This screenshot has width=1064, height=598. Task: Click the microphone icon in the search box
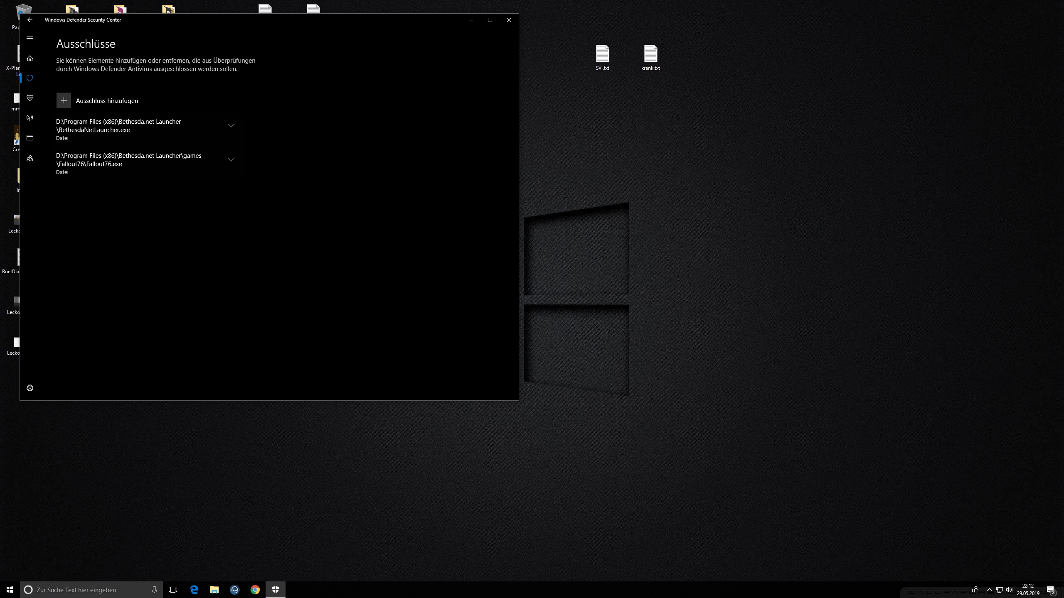tap(154, 590)
